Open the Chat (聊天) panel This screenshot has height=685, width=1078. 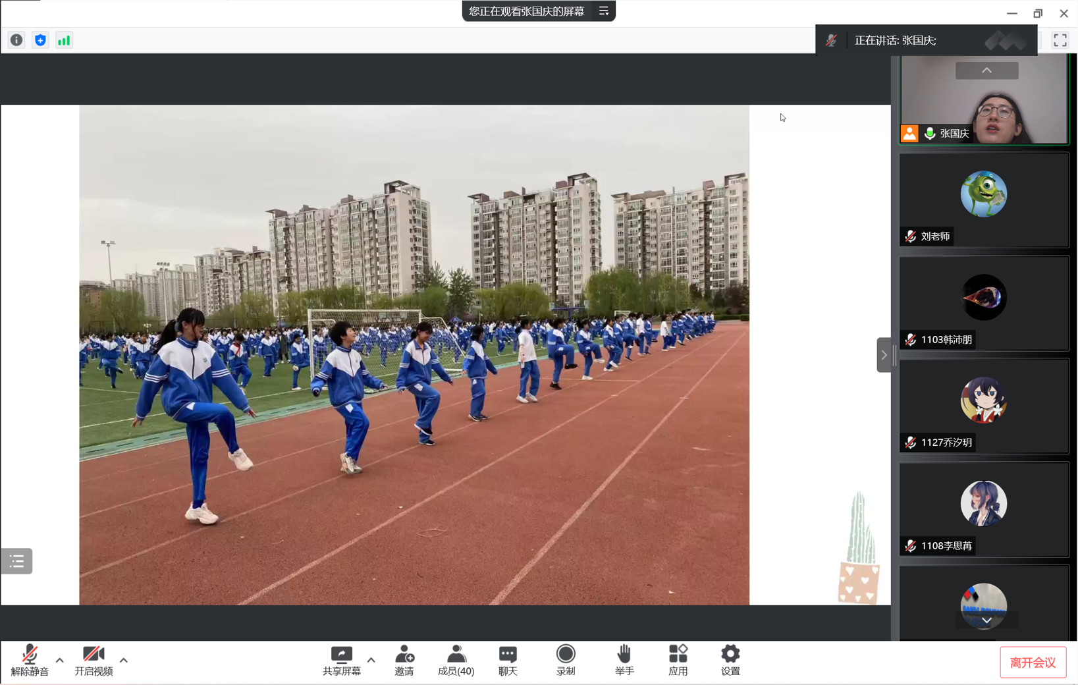coord(508,660)
